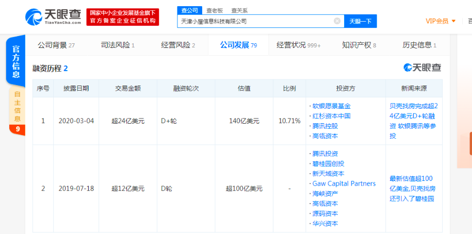The width and height of the screenshot is (472, 234).
Task: Open the VIP会员 dropdown arrow
Action: (453, 21)
